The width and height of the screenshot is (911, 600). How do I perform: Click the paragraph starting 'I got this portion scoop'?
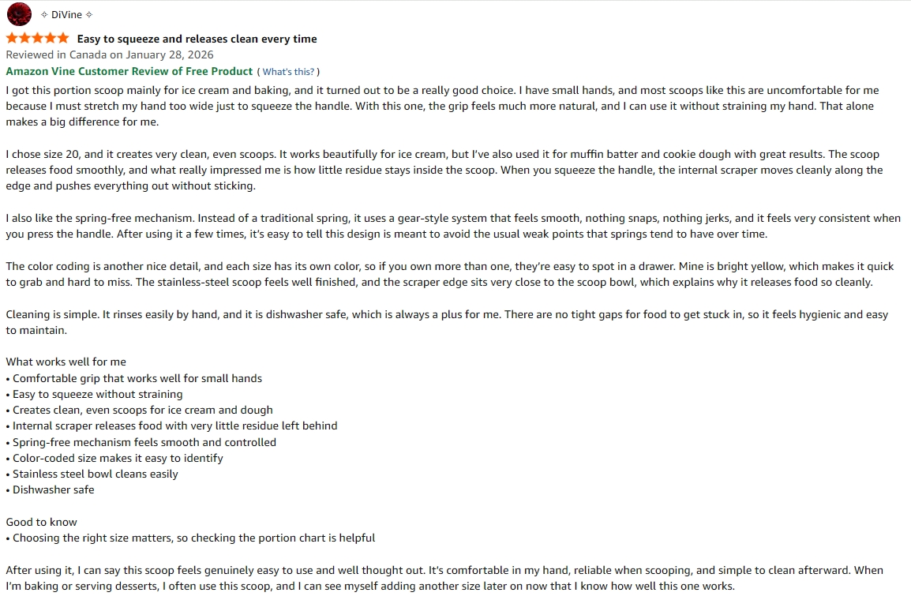tap(442, 106)
